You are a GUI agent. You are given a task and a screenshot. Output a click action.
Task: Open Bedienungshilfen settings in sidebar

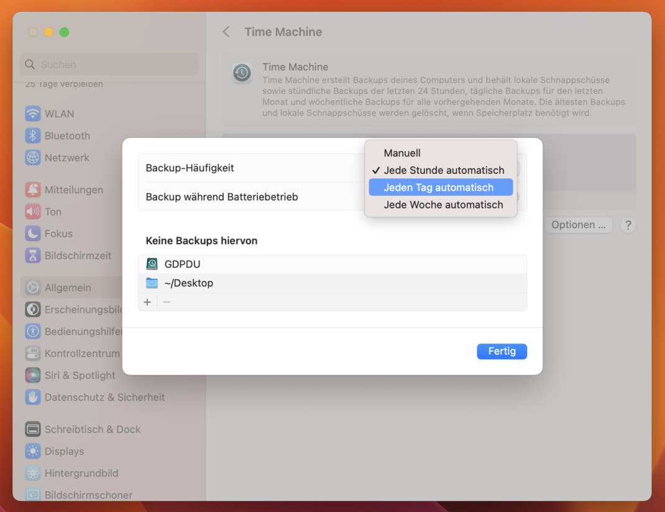coord(73,331)
